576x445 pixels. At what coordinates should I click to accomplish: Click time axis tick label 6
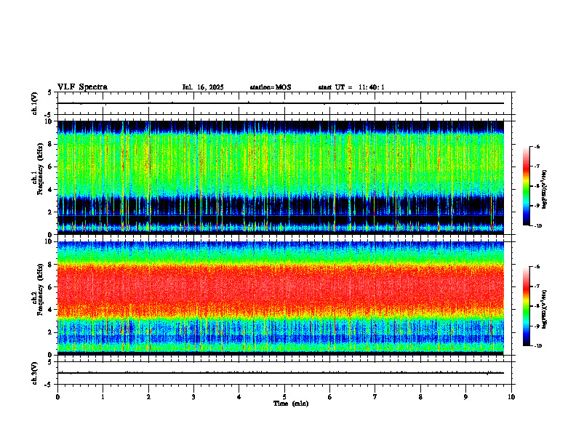pos(330,397)
